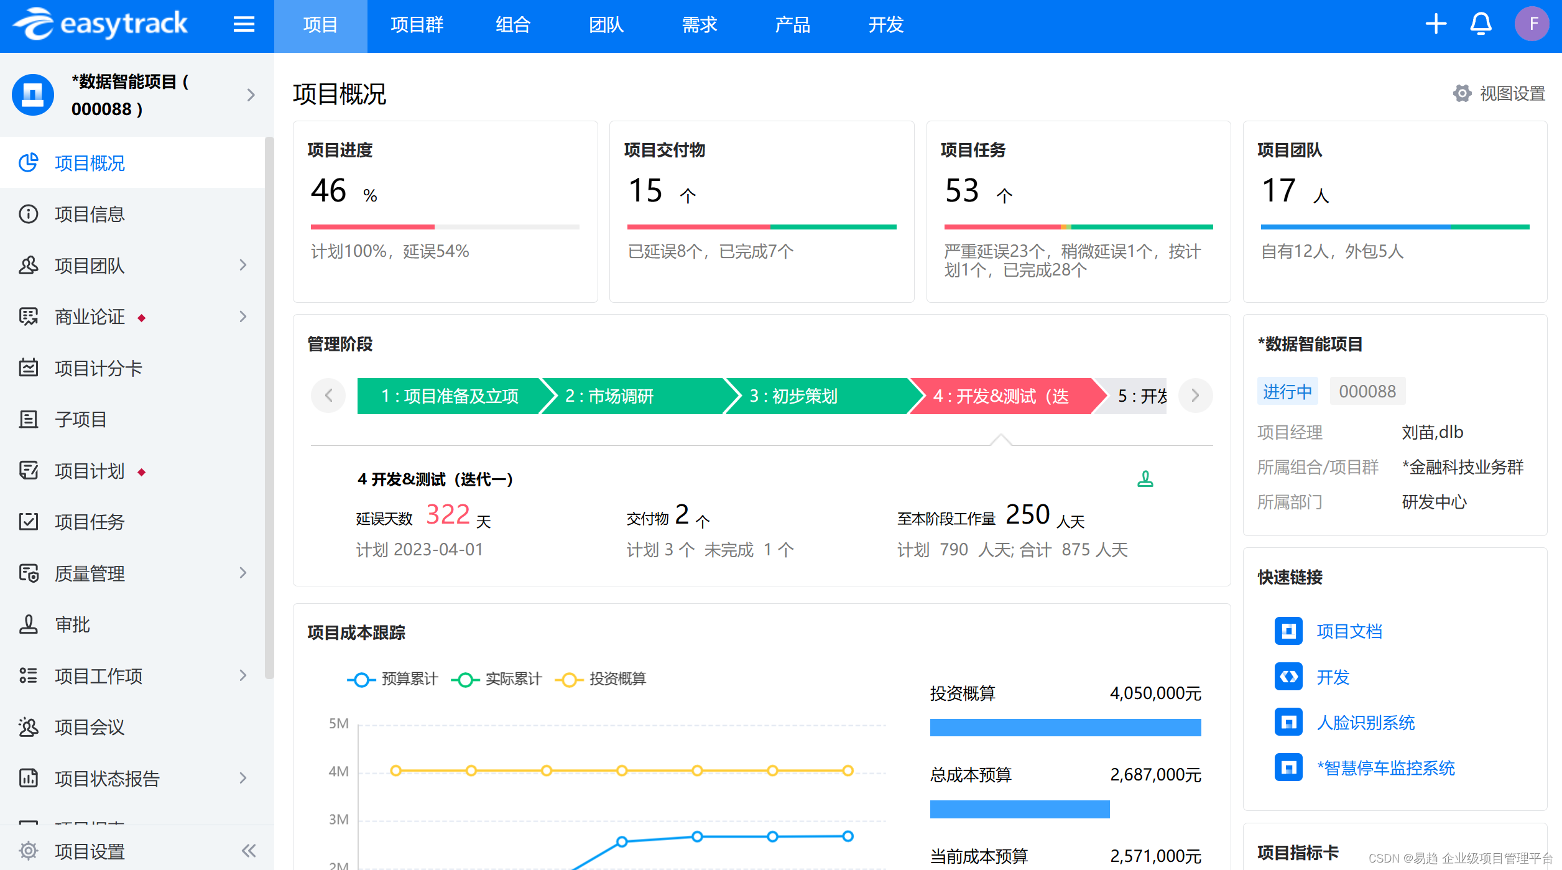The image size is (1562, 870).
Task: Switch to the 团队 tab
Action: point(606,25)
